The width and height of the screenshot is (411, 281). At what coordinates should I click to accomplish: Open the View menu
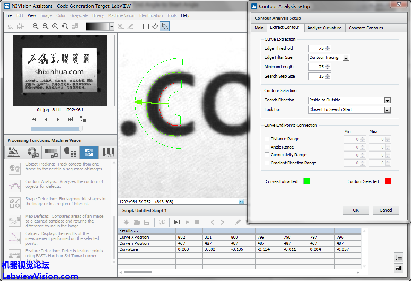coord(32,15)
